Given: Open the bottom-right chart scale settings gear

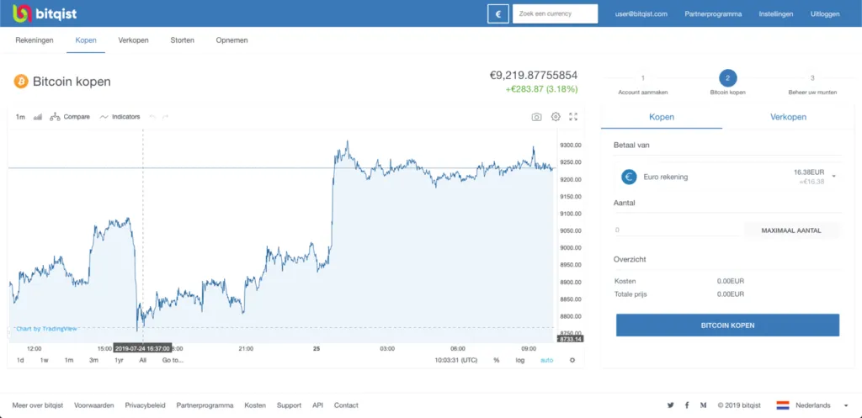Looking at the screenshot, I should (572, 360).
